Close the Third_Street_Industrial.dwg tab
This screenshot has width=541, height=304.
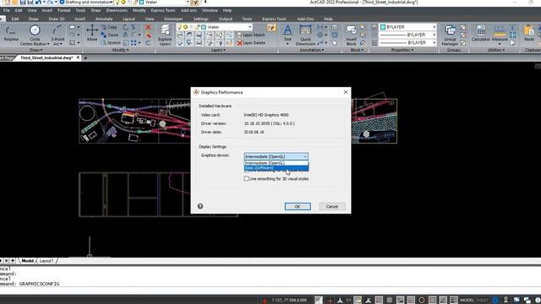point(78,57)
